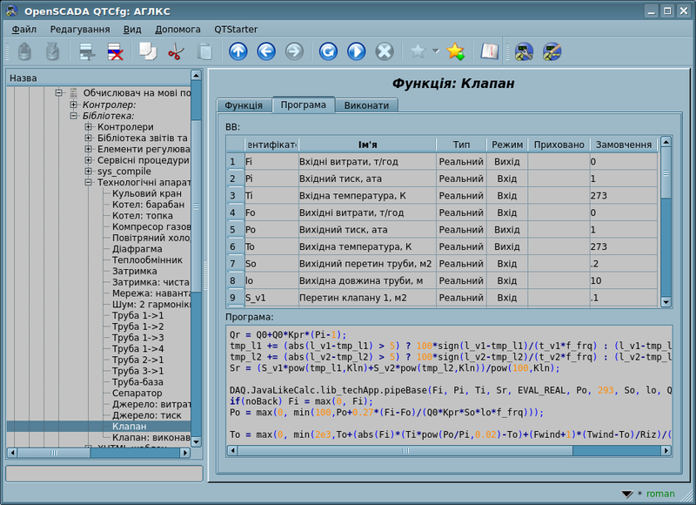The height and width of the screenshot is (505, 696).
Task: Click the Cut scissors toolbar icon
Action: (177, 51)
